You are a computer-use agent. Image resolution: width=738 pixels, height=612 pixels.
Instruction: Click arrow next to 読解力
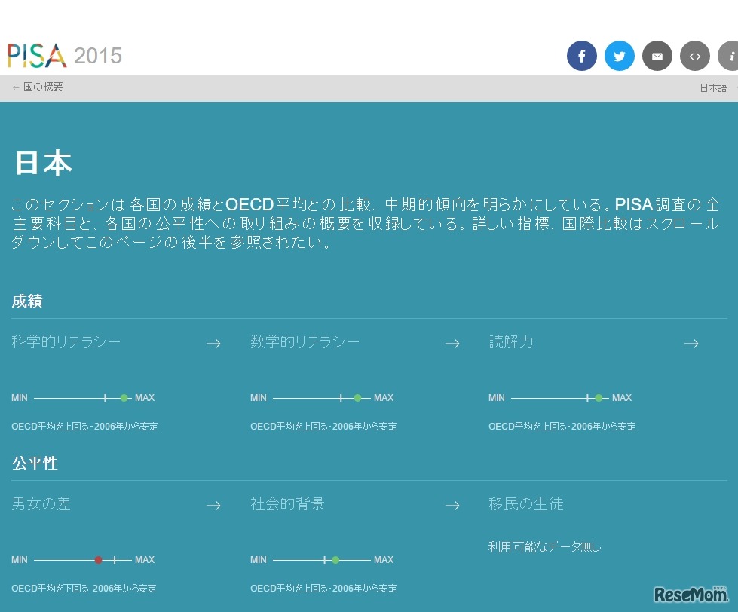pyautogui.click(x=691, y=344)
